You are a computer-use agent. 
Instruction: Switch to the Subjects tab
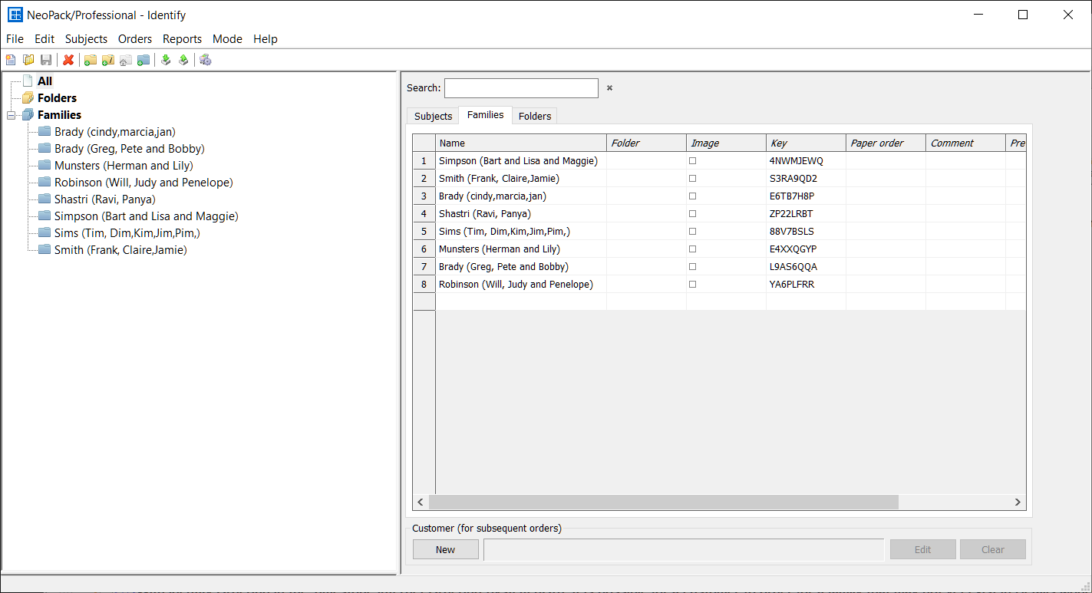coord(433,116)
